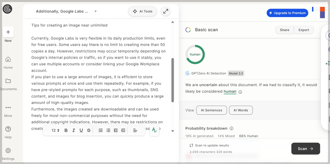Select the 14% Mixed value
This screenshot has height=164, width=330.
[x=226, y=136]
